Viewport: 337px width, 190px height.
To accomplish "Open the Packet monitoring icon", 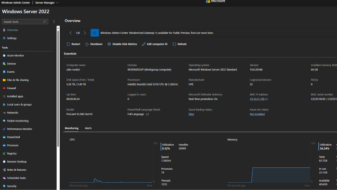I will coord(4,121).
